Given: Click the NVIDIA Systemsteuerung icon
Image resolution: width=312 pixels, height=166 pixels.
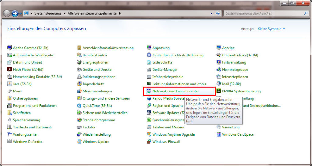Looking at the screenshot, I should tap(219, 91).
